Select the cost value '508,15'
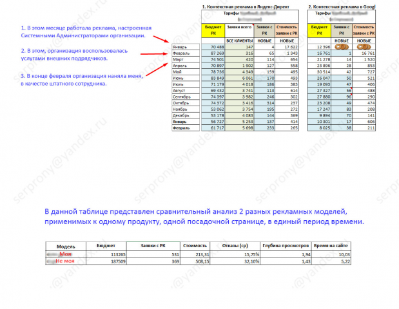The height and width of the screenshot is (309, 399). (195, 261)
